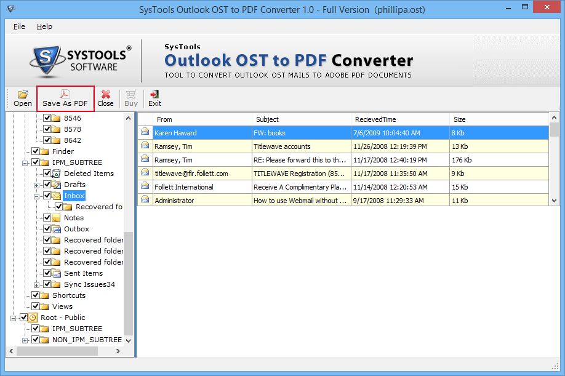565x376 pixels.
Task: Collapse the IPM_SUBTREE node above Deleted Items
Action: (x=25, y=163)
